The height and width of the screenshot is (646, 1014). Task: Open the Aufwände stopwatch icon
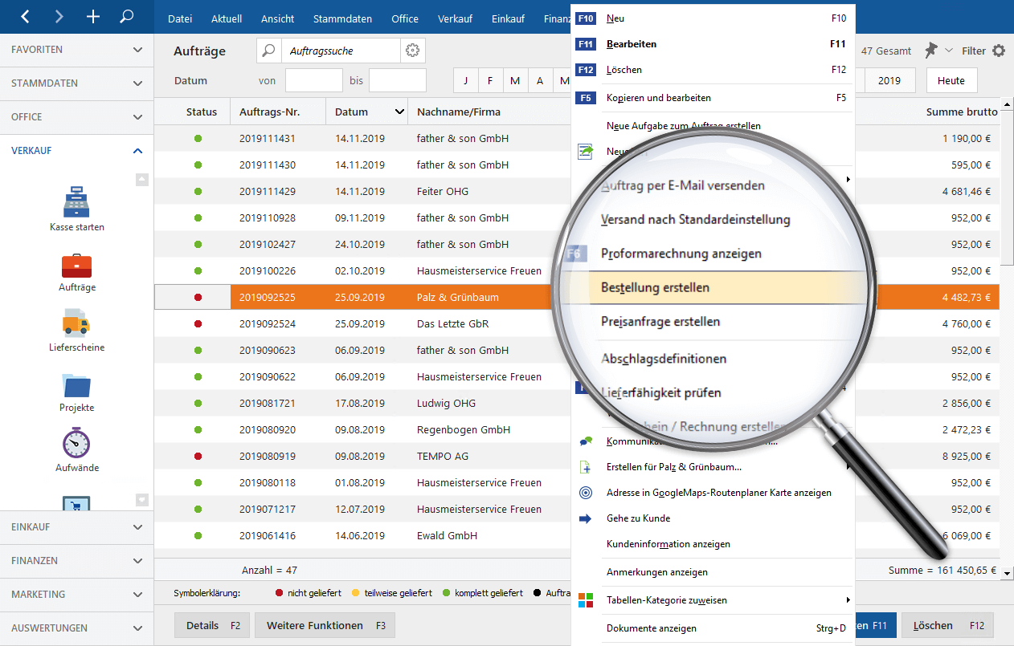(x=76, y=443)
